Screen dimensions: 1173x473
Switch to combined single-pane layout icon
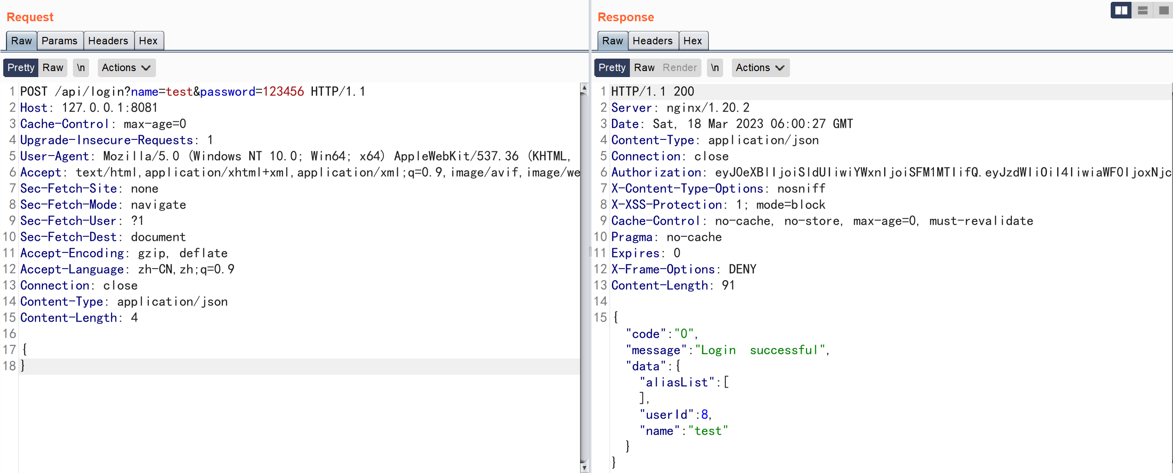(1163, 10)
